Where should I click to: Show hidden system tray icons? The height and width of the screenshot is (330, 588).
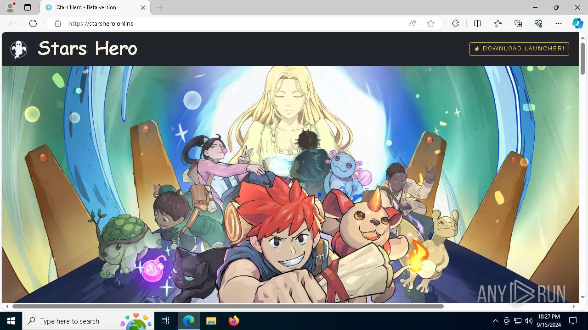[495, 321]
